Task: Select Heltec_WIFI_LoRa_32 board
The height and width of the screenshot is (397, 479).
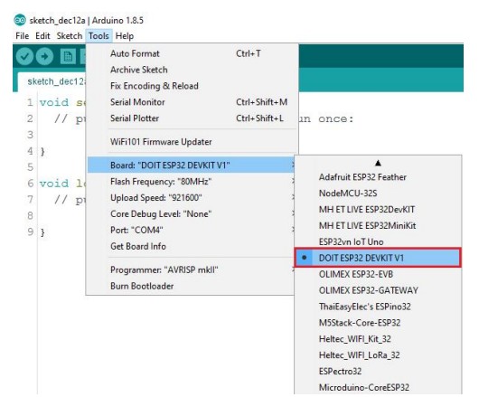Action: coord(378,355)
